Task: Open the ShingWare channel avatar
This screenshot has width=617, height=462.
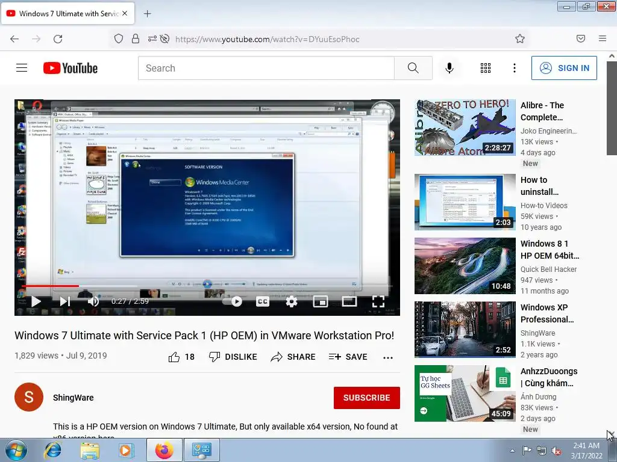Action: (29, 397)
